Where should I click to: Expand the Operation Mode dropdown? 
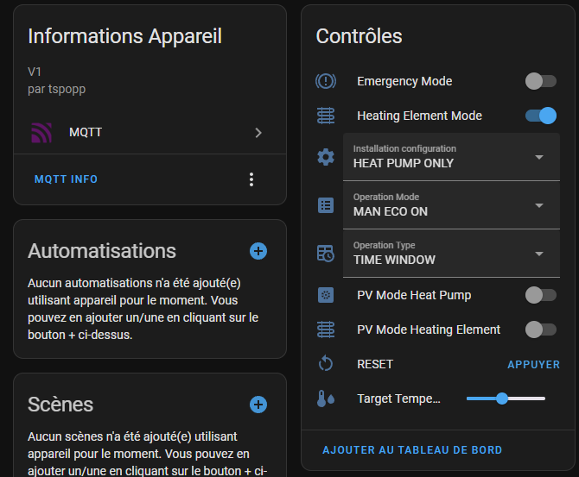[x=451, y=205]
